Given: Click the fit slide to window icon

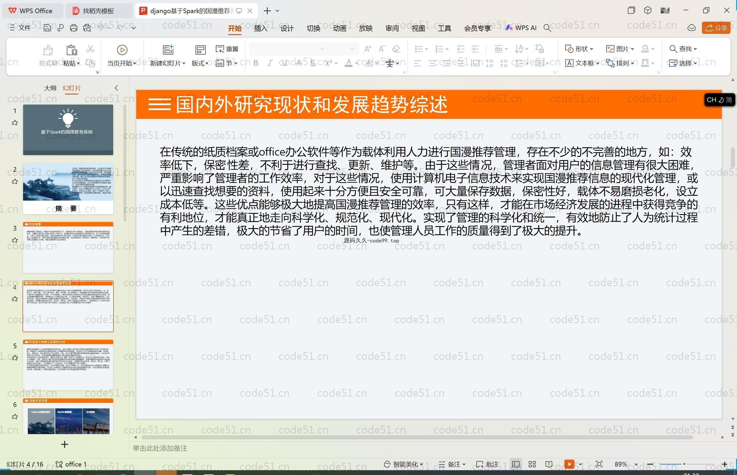Looking at the screenshot, I should point(599,464).
